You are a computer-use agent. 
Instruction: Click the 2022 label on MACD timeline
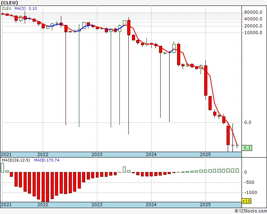coord(43,205)
